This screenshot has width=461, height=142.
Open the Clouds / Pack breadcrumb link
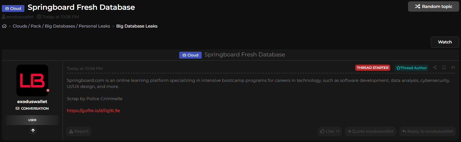pyautogui.click(x=27, y=26)
